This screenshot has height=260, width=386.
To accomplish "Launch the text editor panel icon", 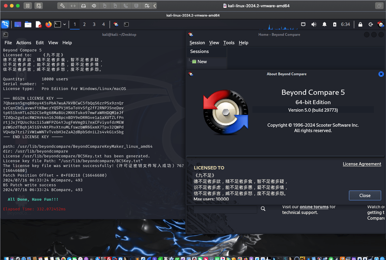I will click(x=38, y=24).
